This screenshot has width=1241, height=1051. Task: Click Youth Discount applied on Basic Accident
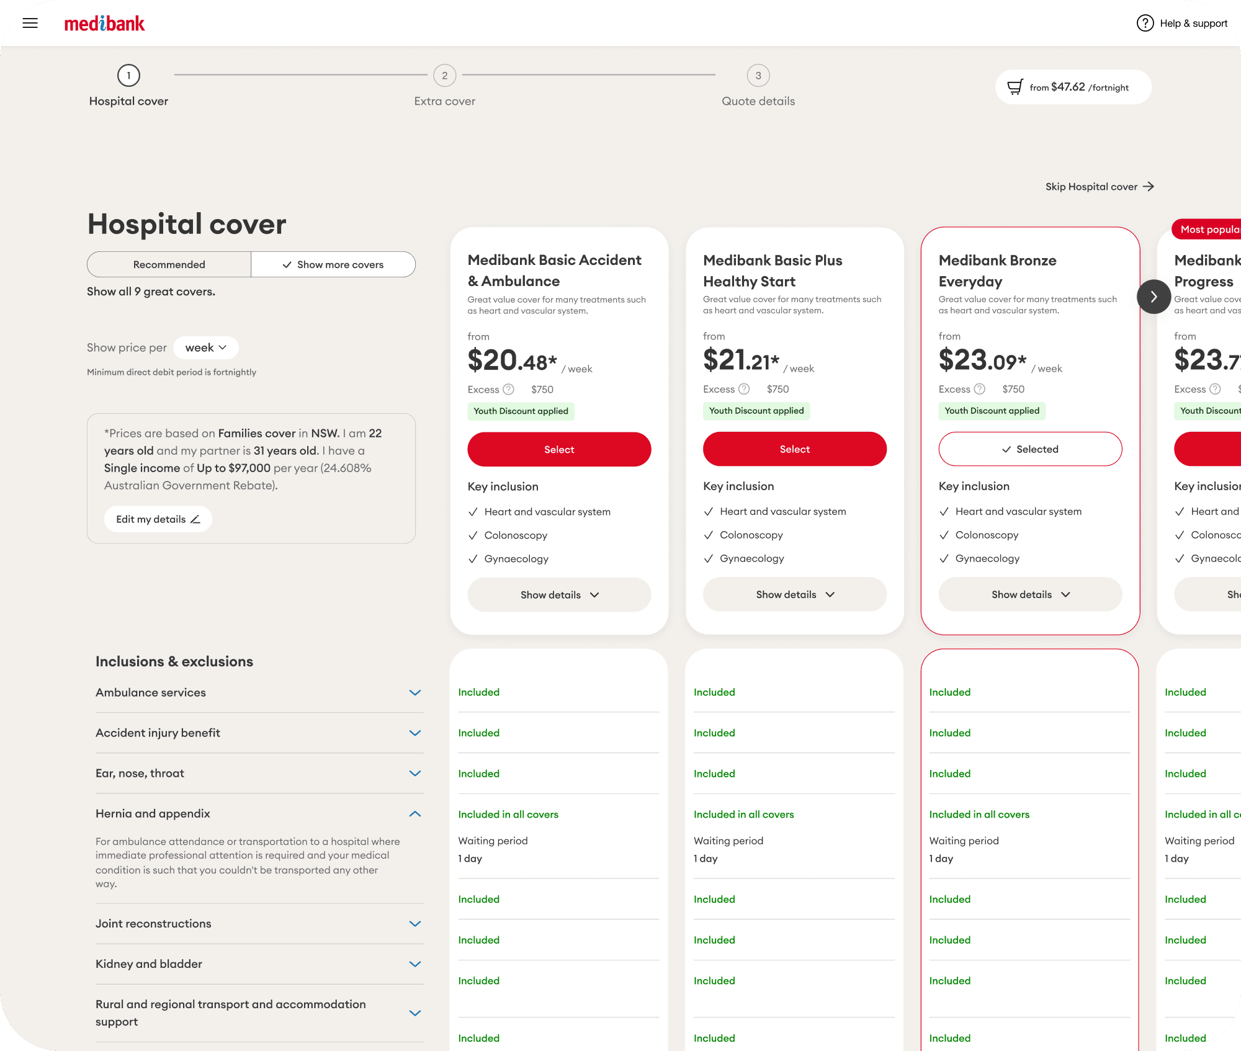521,411
